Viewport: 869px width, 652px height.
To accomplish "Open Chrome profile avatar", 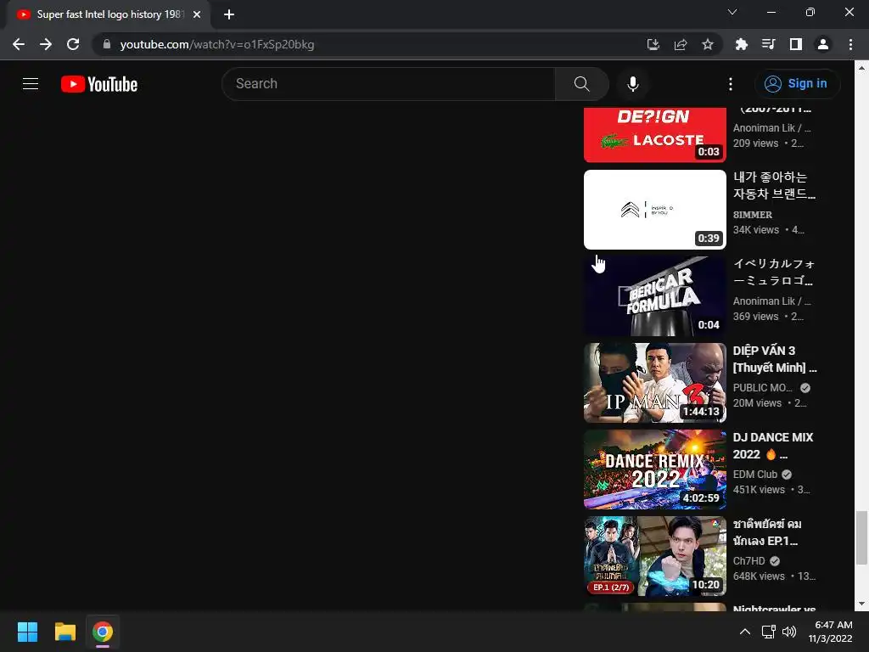I will (x=823, y=44).
